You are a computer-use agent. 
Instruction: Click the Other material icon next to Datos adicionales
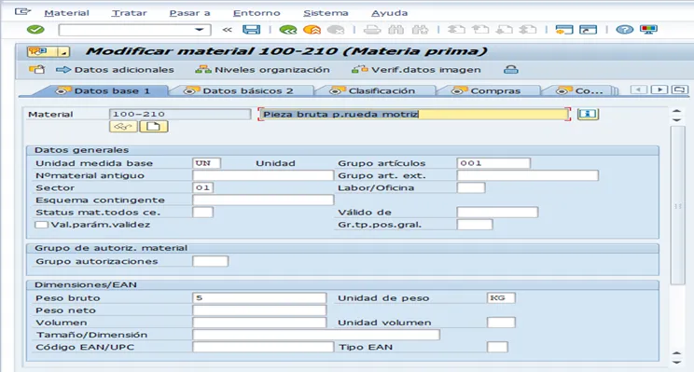[x=36, y=69]
